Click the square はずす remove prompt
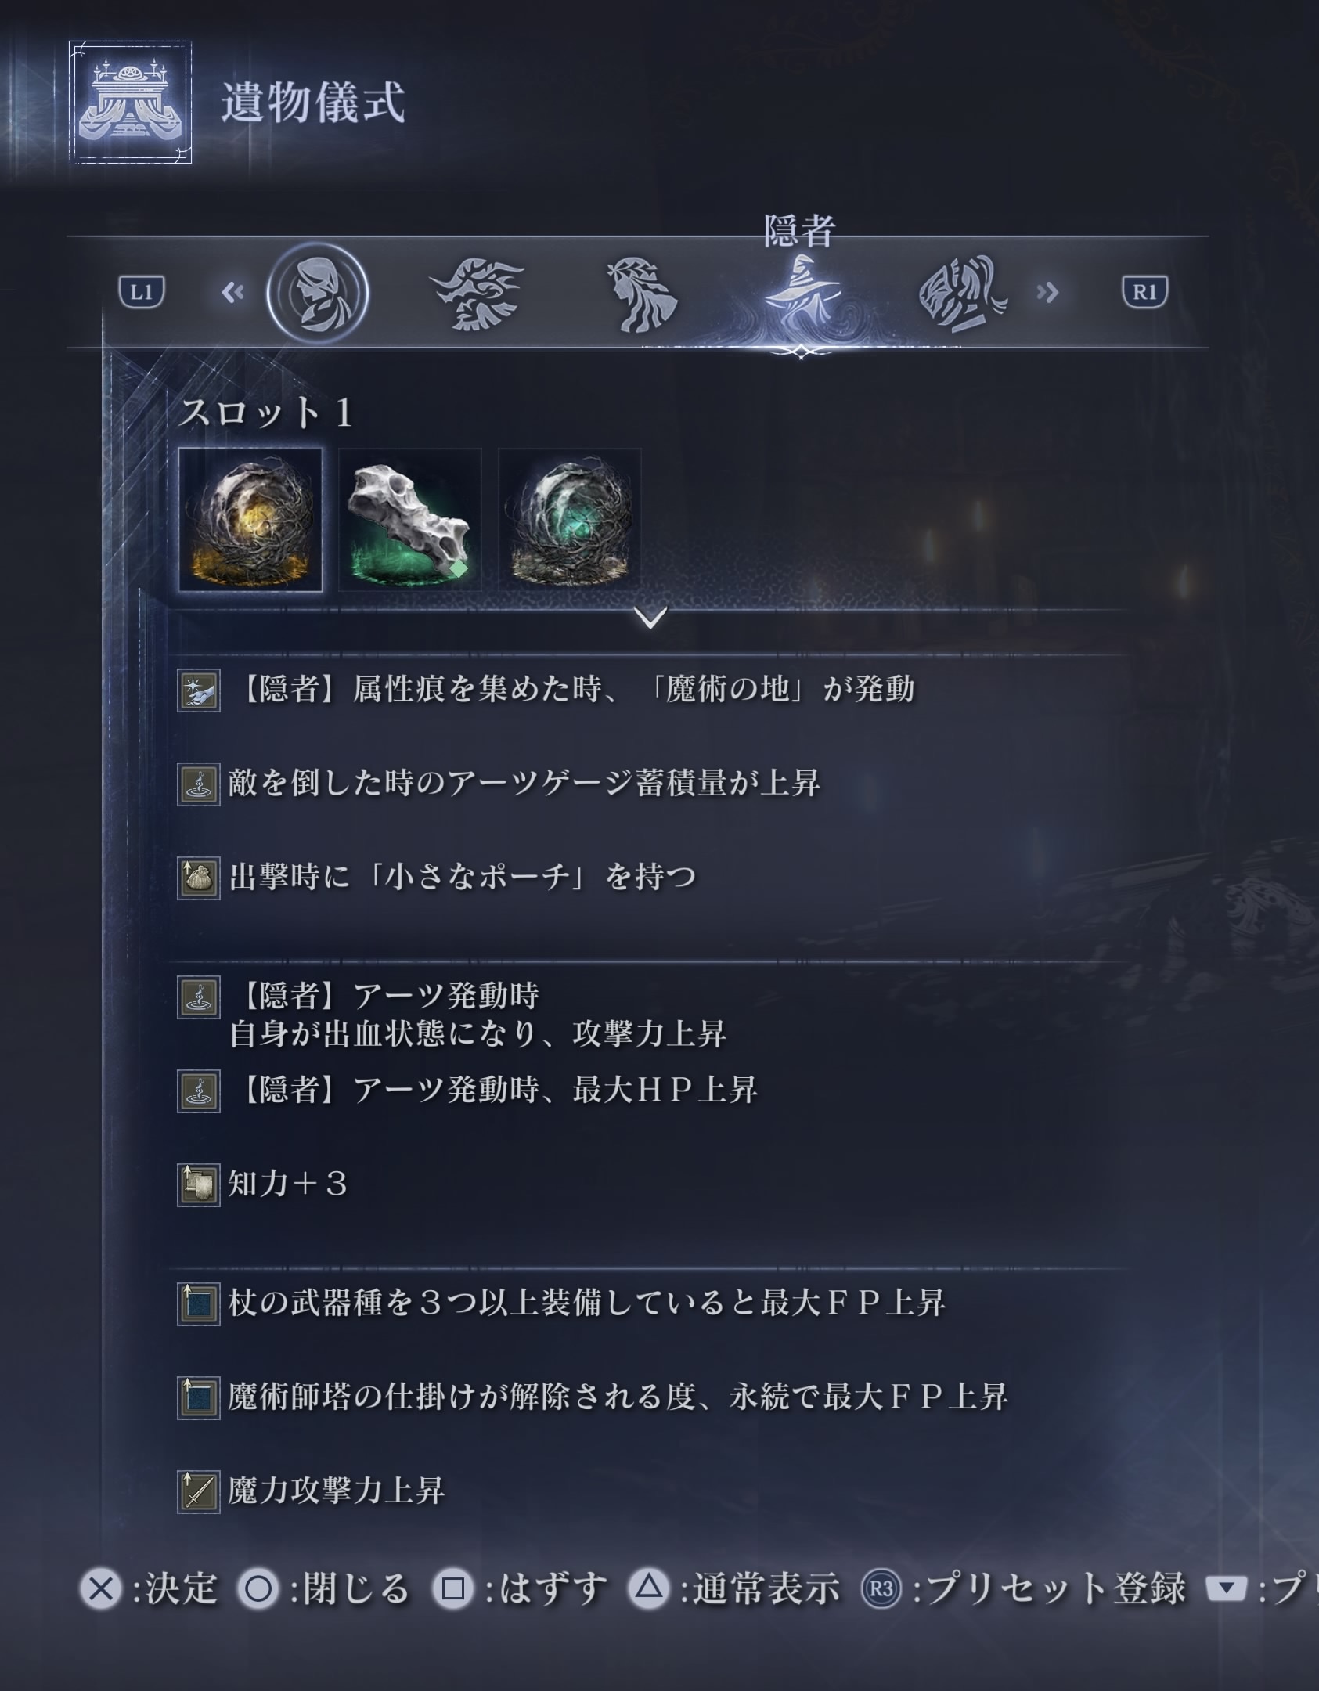This screenshot has height=1691, width=1319. 520,1588
